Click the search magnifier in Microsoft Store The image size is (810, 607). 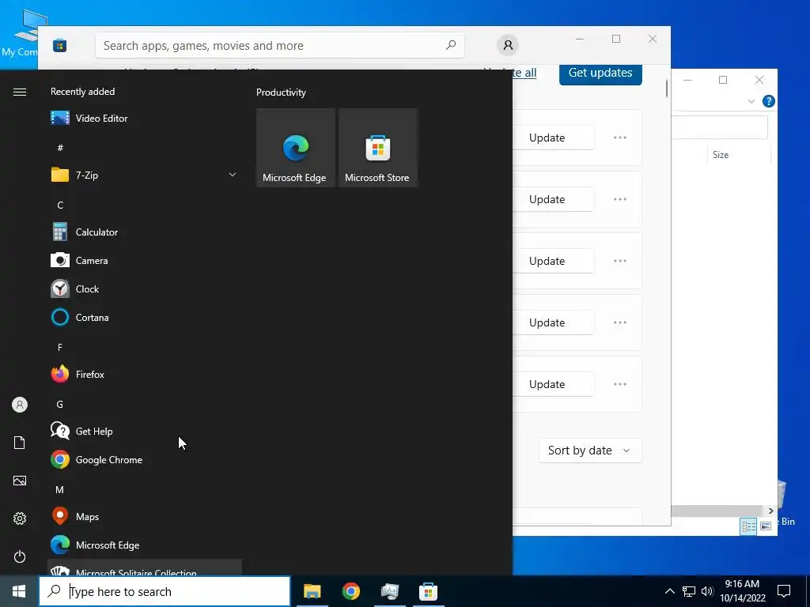pyautogui.click(x=451, y=45)
